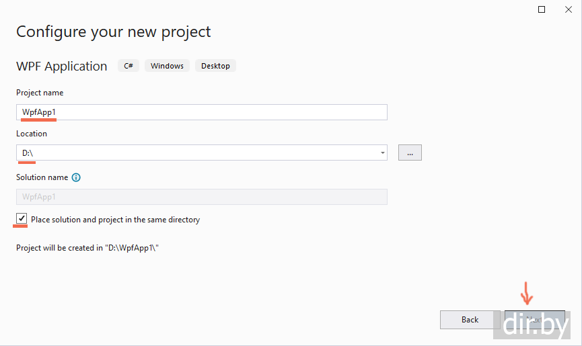Click the Solution name info icon
Image resolution: width=582 pixels, height=346 pixels.
tap(76, 177)
